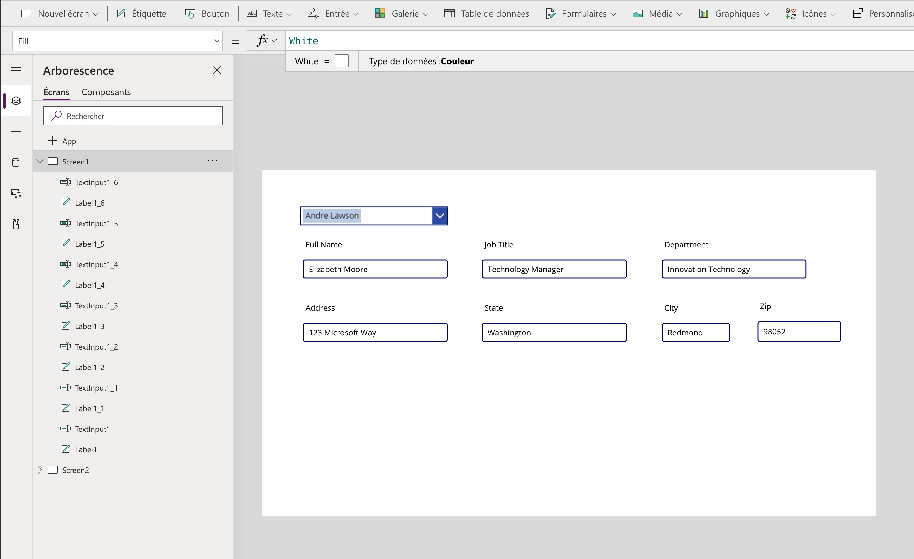Select Label1_3 in the tree
Image resolution: width=914 pixels, height=559 pixels.
tap(133, 326)
